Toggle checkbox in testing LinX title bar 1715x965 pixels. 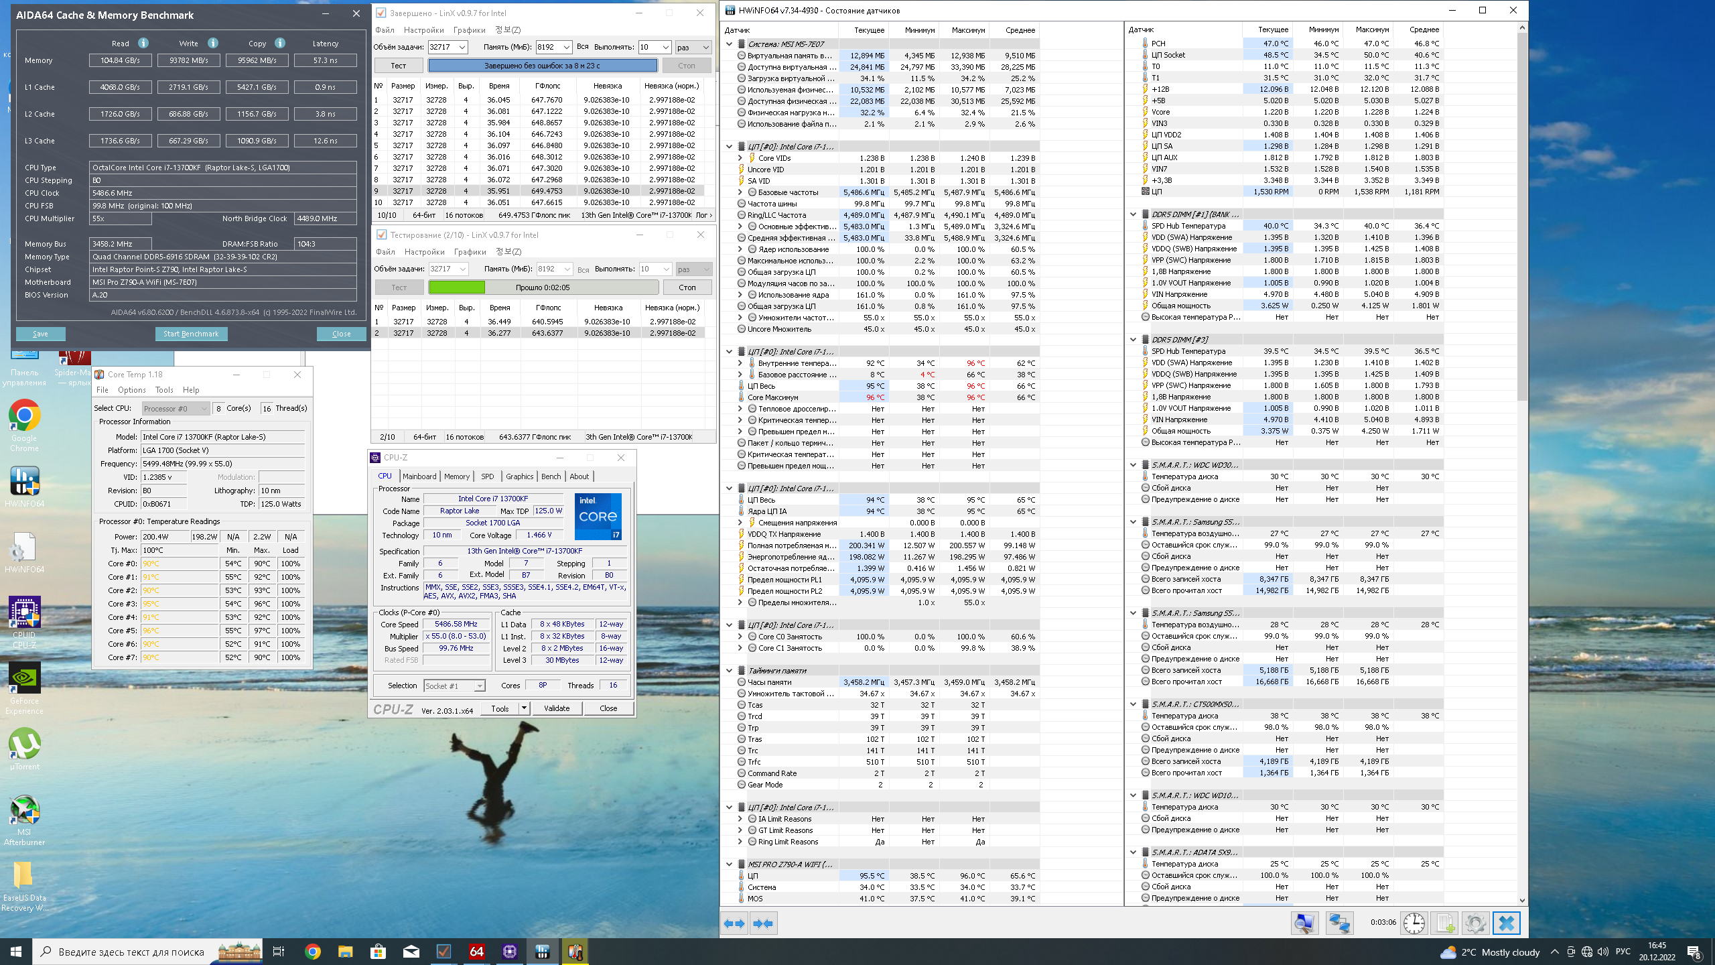(x=381, y=235)
